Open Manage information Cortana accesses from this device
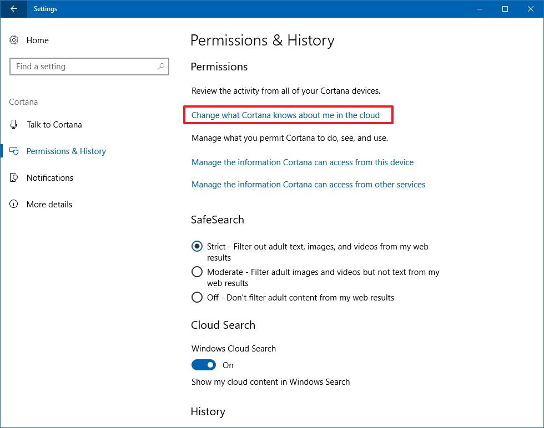The width and height of the screenshot is (544, 428). [303, 162]
